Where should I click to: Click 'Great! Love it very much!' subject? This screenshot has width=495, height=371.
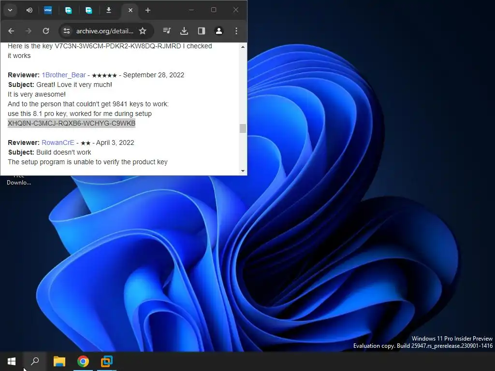coord(74,85)
